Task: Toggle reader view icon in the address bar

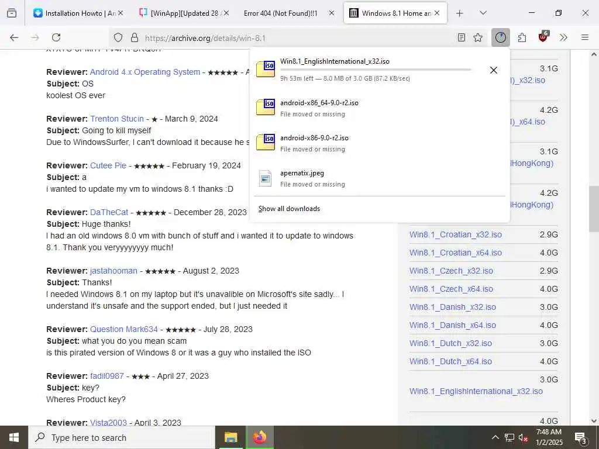Action: [x=462, y=37]
